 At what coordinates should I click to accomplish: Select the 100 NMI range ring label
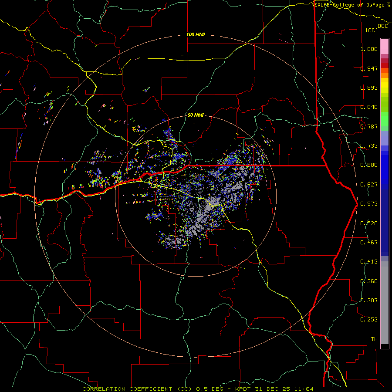click(x=196, y=34)
